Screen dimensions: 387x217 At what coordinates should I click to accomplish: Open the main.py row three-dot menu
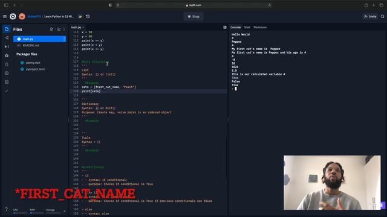(x=64, y=39)
